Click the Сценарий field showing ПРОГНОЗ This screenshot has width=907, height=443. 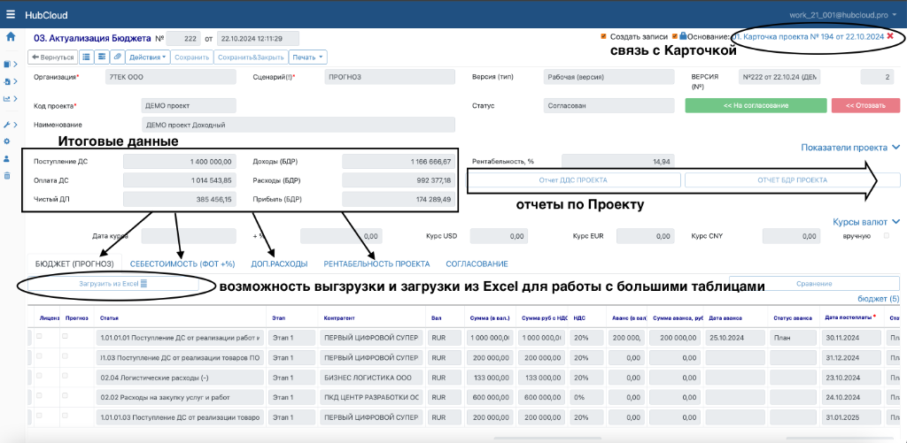(390, 77)
